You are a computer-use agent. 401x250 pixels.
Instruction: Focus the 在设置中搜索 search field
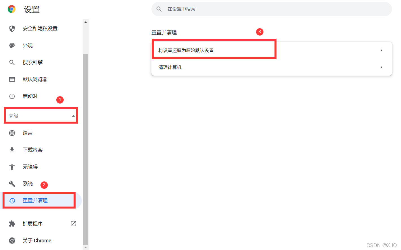tap(272, 9)
